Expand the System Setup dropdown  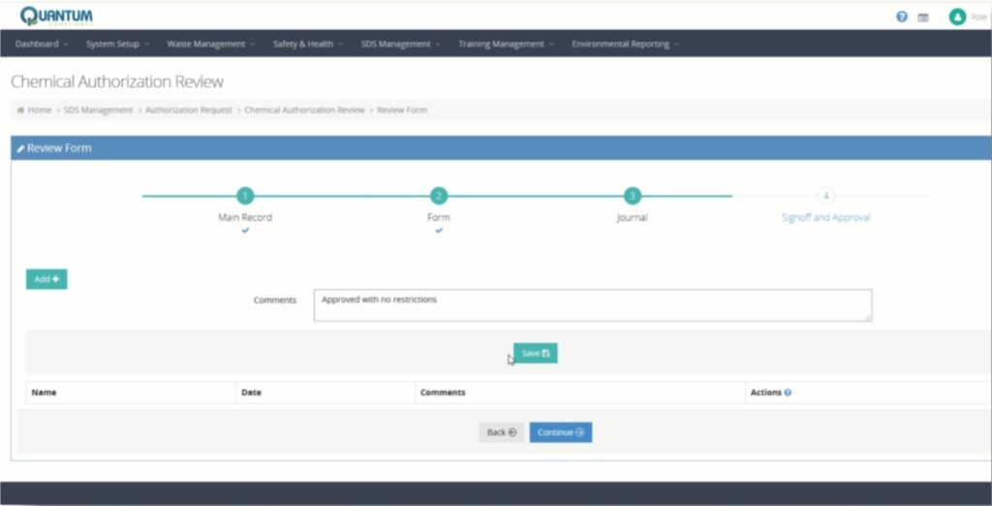(117, 44)
